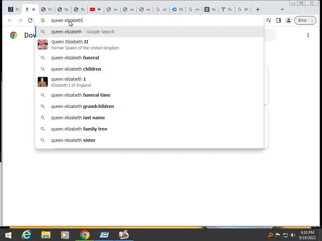Toggle the browser side panel
322x241 pixels.
(x=279, y=20)
